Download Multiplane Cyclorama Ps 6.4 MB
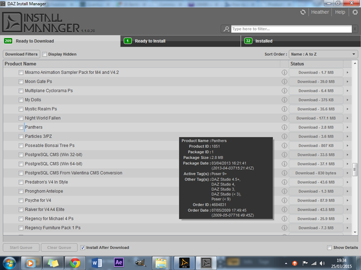The height and width of the screenshot is (270, 361). 316,91
